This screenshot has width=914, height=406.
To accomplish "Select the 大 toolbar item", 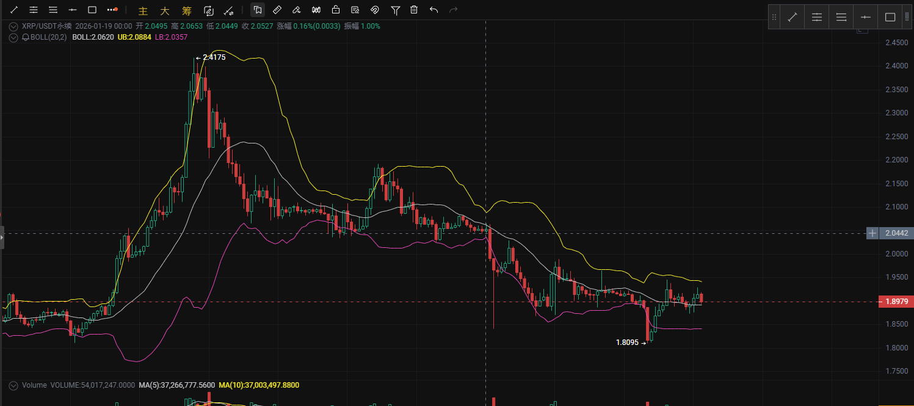I will [x=165, y=10].
